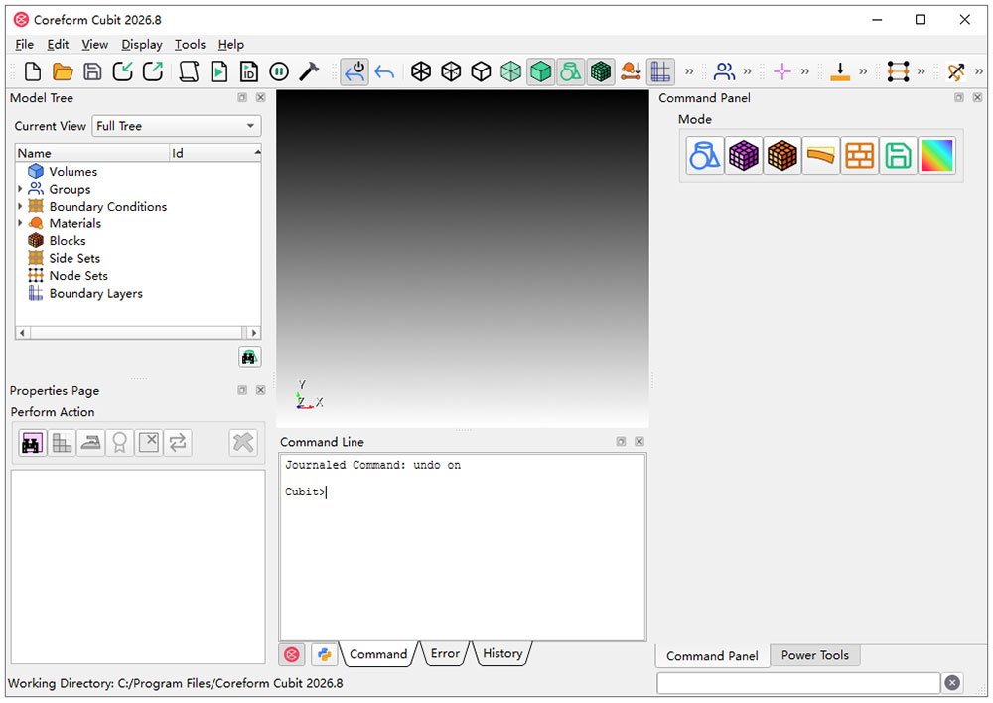Open the journal editor scroll icon
Image resolution: width=993 pixels, height=703 pixels.
188,71
